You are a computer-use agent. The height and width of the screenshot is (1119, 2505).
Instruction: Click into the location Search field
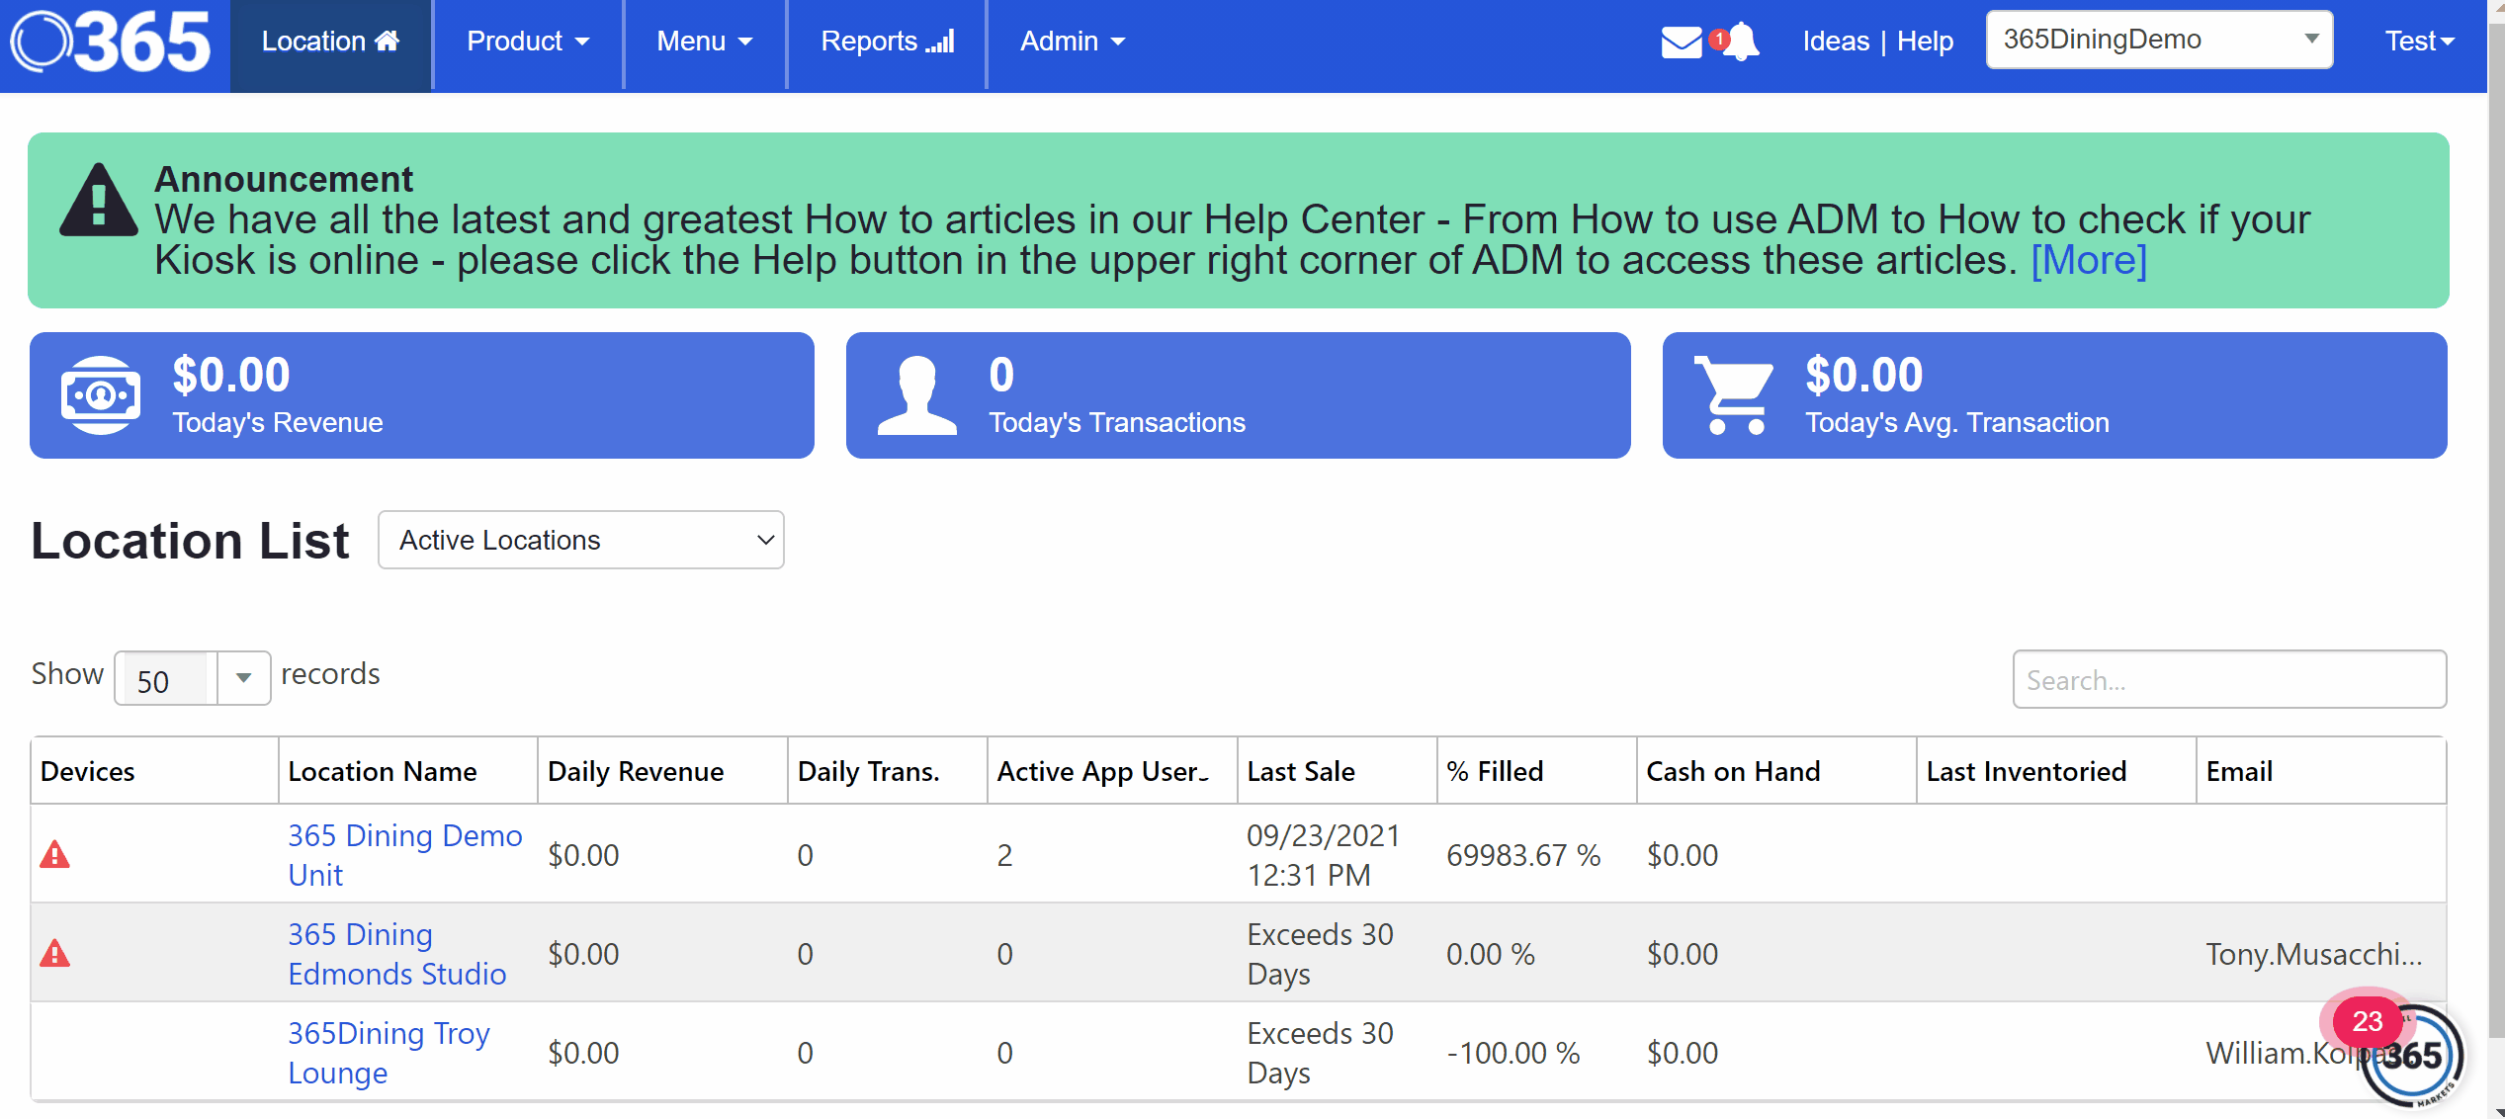coord(2228,680)
